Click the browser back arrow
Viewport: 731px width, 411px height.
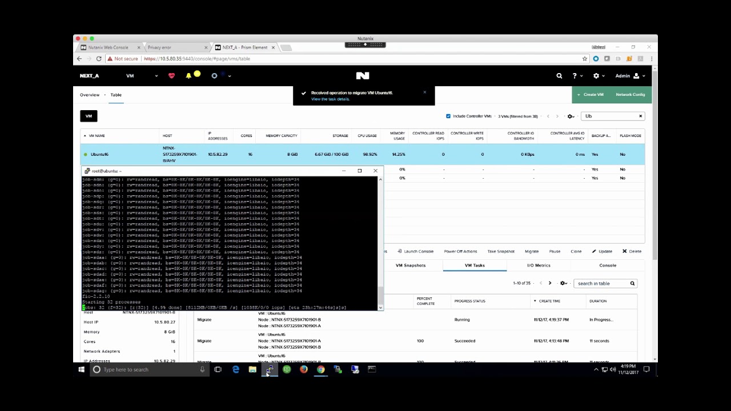(x=79, y=59)
